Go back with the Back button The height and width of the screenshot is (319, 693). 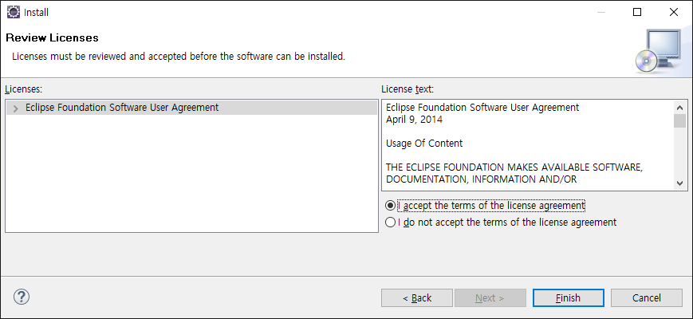[x=417, y=297]
